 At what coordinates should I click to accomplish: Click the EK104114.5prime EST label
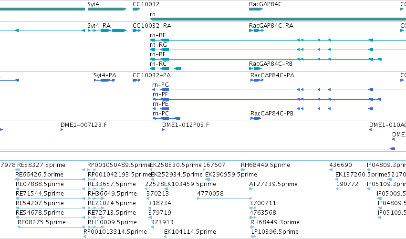190,232
